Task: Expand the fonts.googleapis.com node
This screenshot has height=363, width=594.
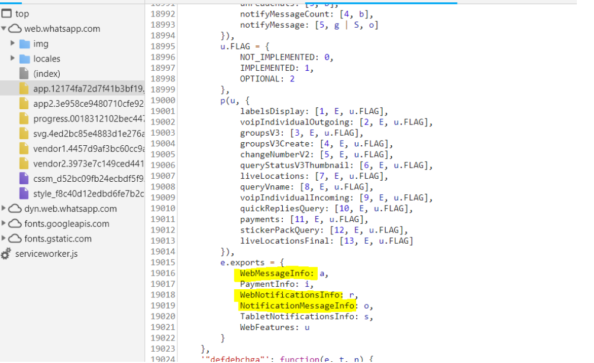Action: click(4, 223)
